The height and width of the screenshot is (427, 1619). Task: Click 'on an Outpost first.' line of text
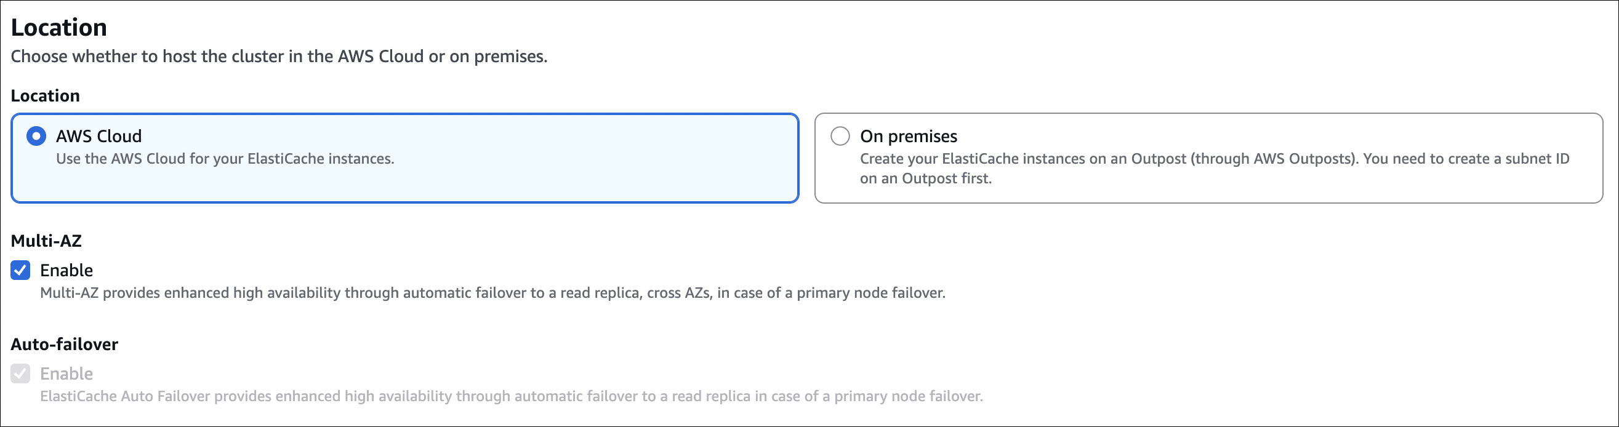(x=926, y=179)
